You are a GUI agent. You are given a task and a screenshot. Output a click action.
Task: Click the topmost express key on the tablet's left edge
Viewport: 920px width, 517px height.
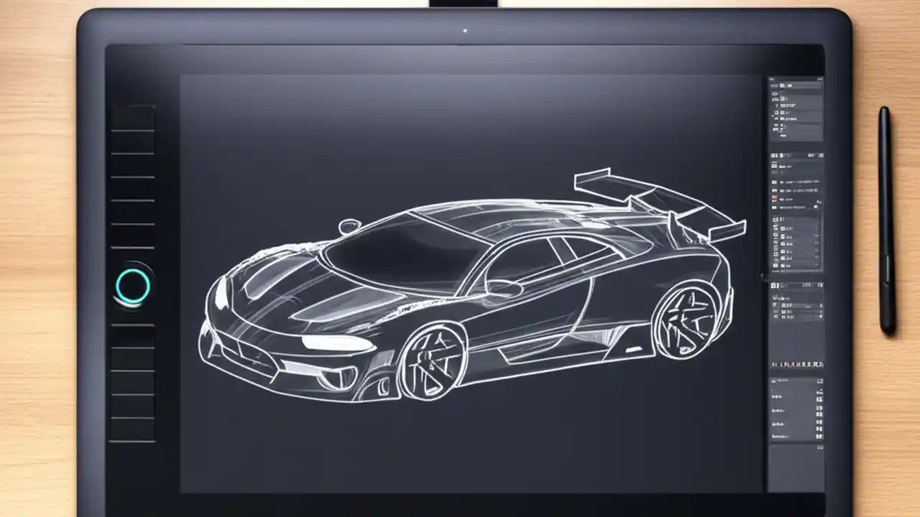(x=135, y=115)
